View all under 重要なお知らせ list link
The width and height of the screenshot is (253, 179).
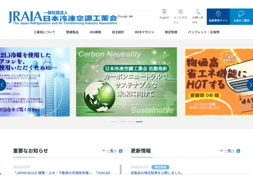112,151
